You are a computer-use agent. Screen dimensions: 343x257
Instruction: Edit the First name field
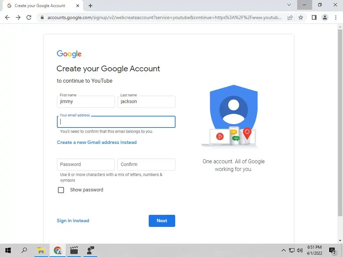click(86, 102)
